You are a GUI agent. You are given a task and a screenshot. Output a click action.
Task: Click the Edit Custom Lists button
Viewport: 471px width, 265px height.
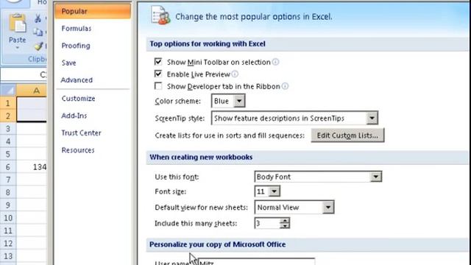coord(347,135)
